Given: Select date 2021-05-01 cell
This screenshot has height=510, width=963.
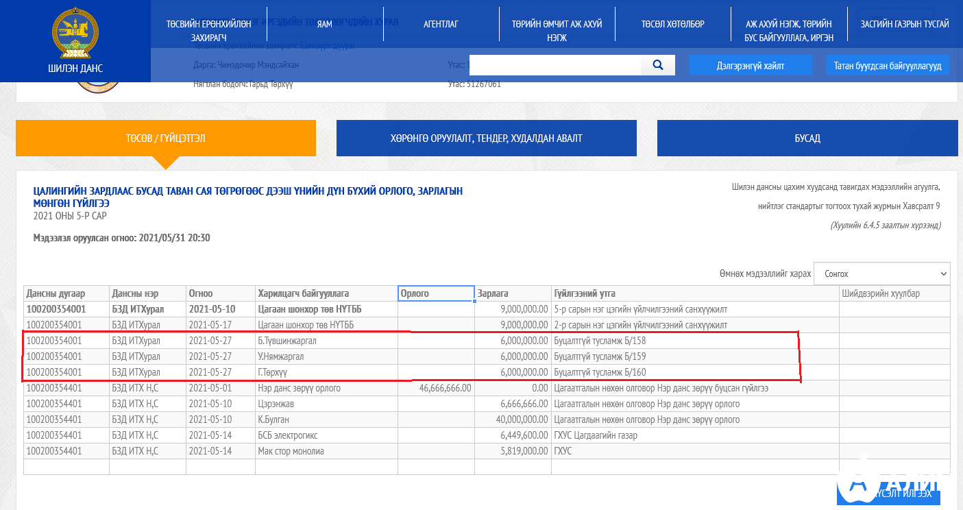Looking at the screenshot, I should (221, 388).
